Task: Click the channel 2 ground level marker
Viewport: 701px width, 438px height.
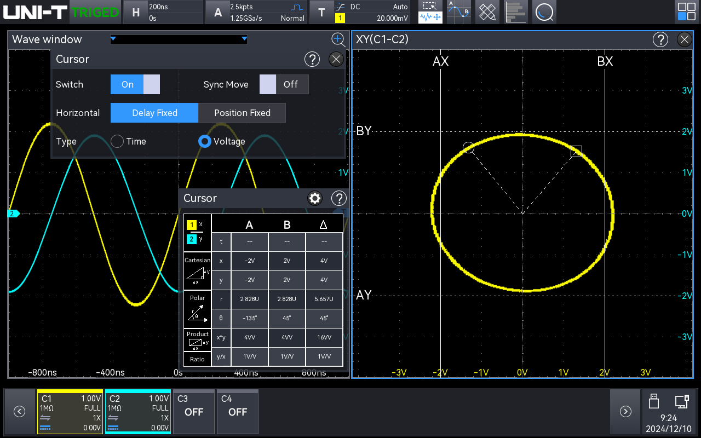Action: 14,214
